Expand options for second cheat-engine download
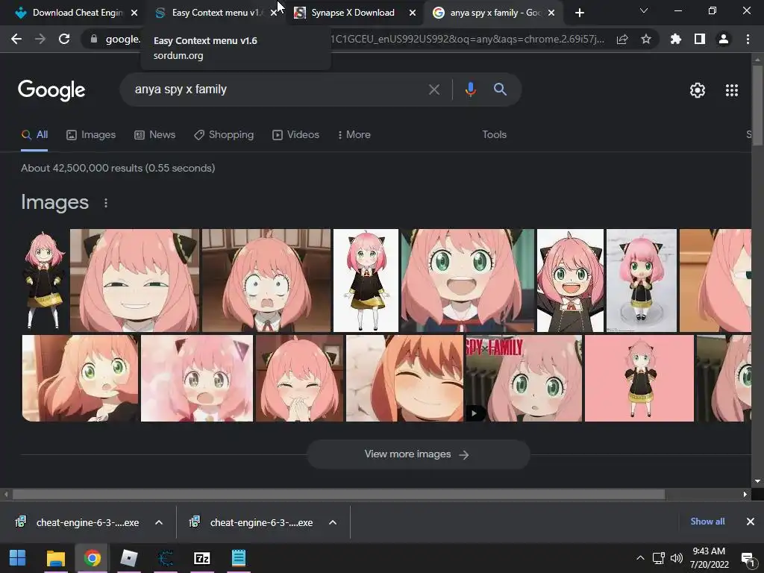 [333, 522]
